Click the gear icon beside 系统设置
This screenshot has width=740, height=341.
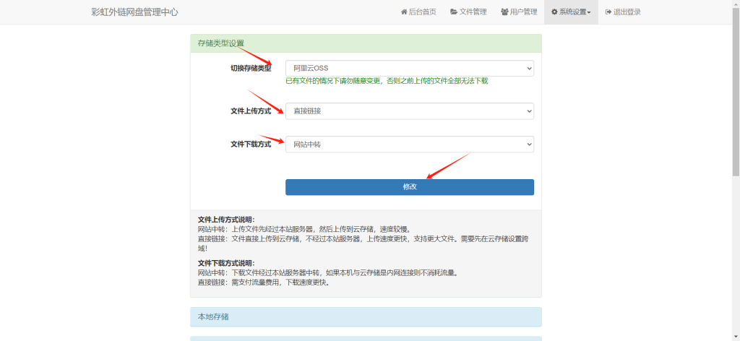(554, 12)
